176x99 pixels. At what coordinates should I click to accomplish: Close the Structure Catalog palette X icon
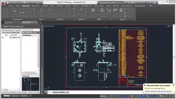pos(42,26)
